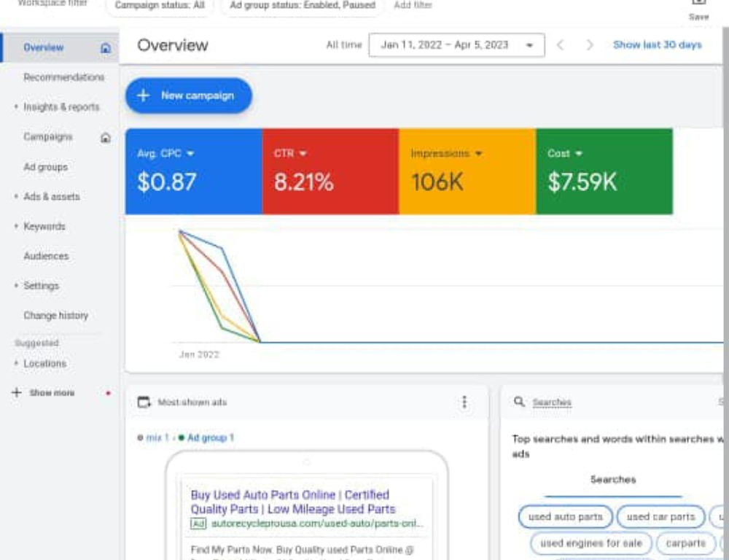Create a New campaign
Image resolution: width=729 pixels, height=560 pixels.
188,96
